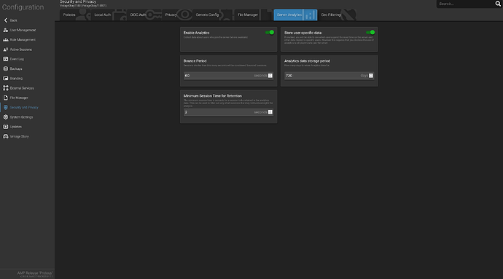Click the Configuration heading
The width and height of the screenshot is (503, 279).
(23, 7)
